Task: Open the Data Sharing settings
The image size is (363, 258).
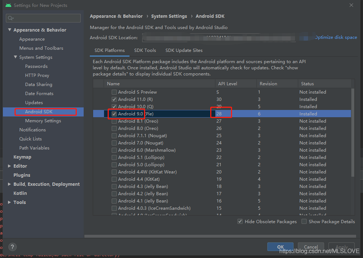Action: (39, 84)
